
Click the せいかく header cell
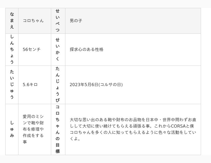click(x=58, y=49)
